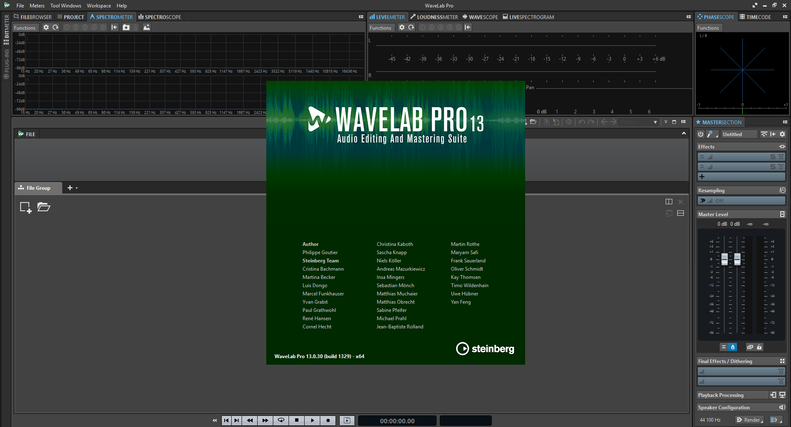Open a file using the folder icon
The image size is (791, 427).
[44, 207]
